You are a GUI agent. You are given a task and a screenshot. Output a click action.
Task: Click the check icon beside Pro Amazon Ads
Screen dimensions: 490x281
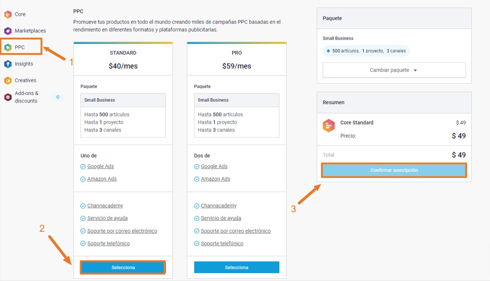coord(197,179)
